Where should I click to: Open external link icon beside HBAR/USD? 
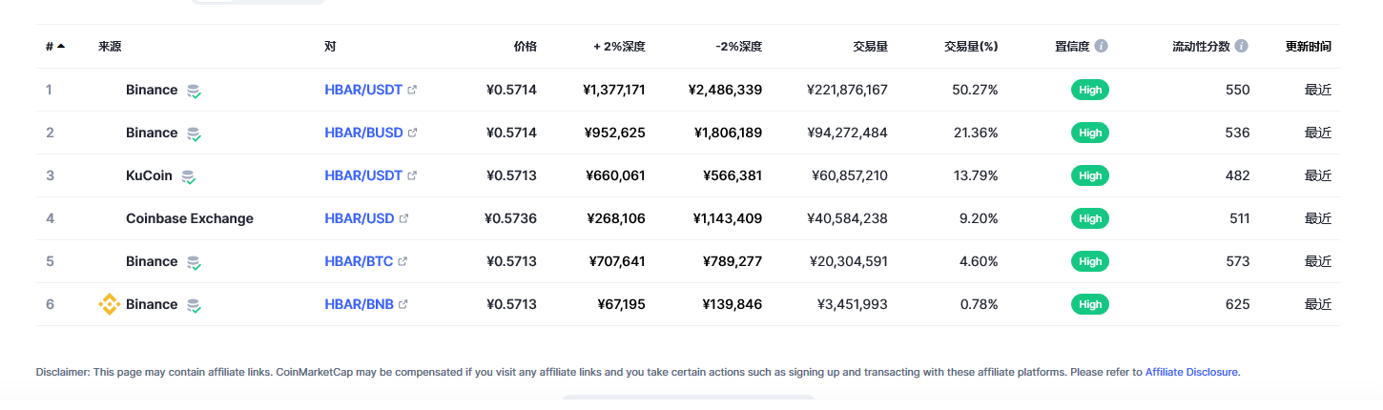pos(403,218)
